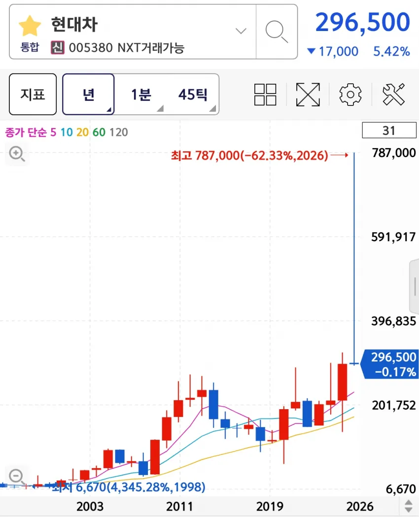Click the stock code 005380 text
The width and height of the screenshot is (419, 517).
coord(91,48)
